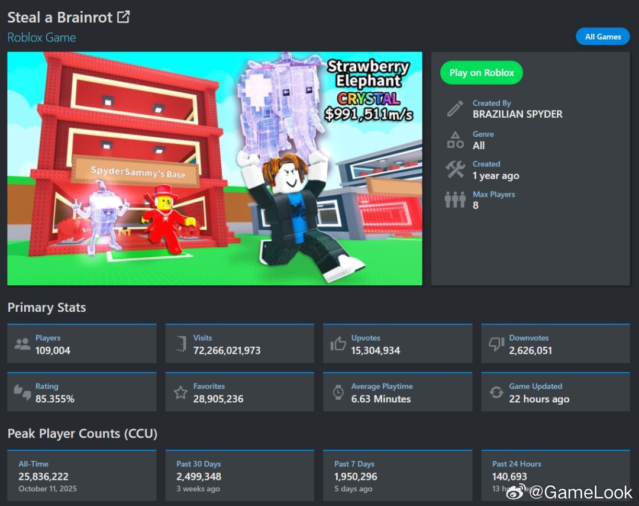Click the Players count 109,004
639x506 pixels.
[x=53, y=351]
